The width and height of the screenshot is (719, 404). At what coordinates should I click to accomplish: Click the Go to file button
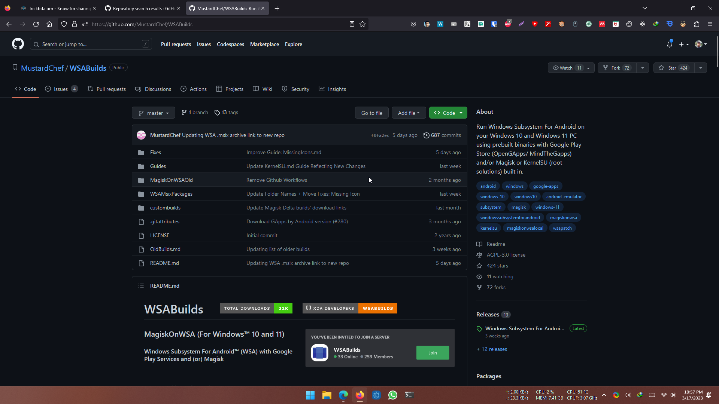(x=371, y=113)
